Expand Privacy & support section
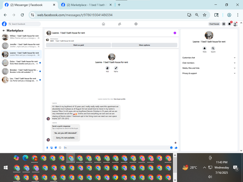 [209, 73]
